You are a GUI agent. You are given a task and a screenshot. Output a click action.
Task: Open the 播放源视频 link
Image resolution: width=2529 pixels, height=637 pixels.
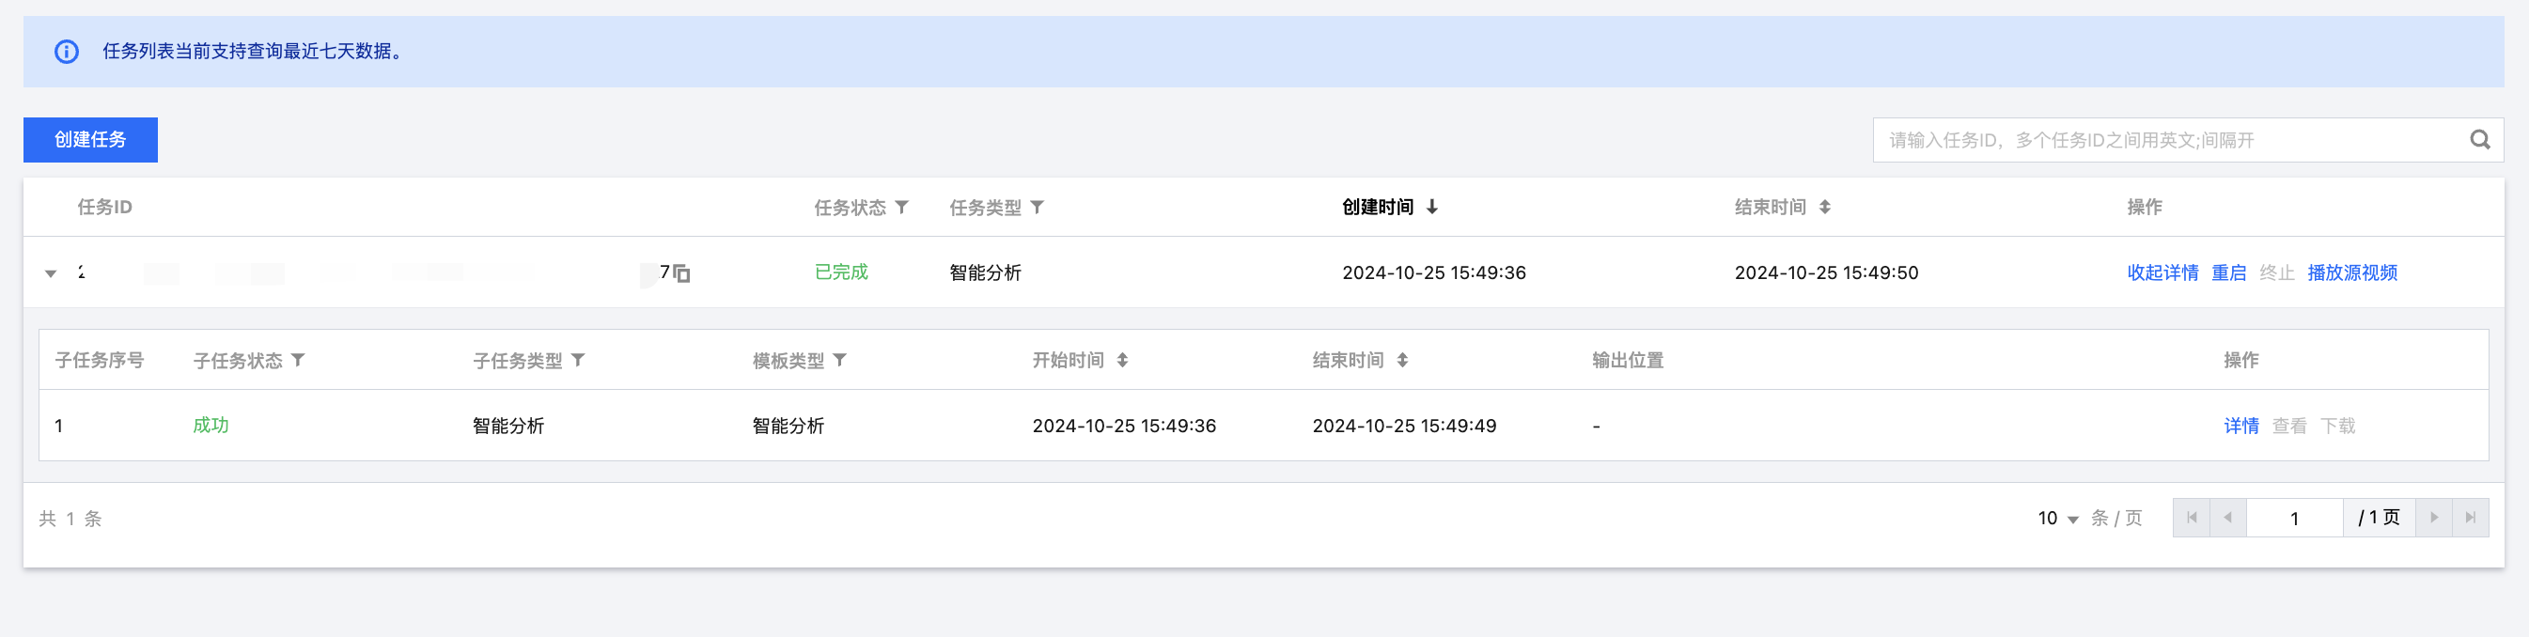2351,272
